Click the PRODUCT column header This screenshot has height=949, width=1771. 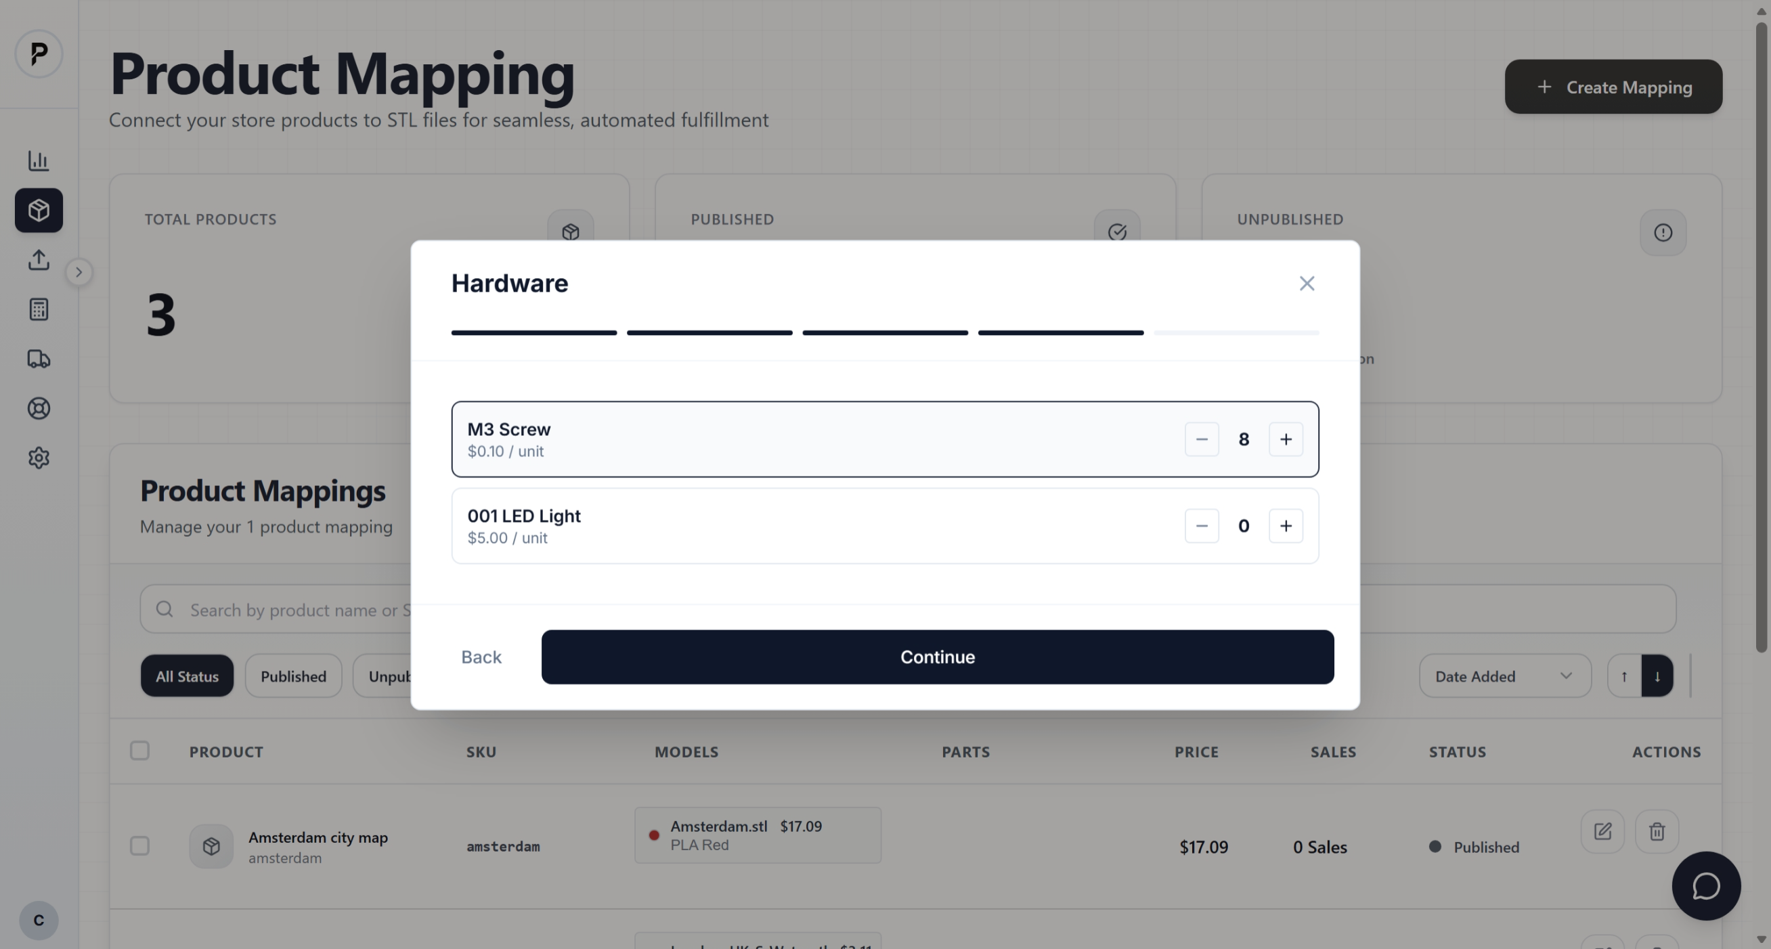[226, 752]
